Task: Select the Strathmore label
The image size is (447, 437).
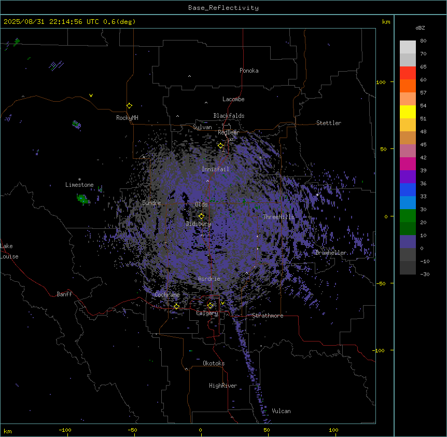Action: (268, 316)
